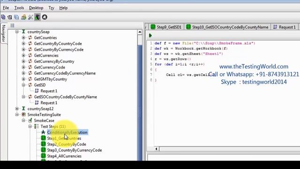The width and height of the screenshot is (300, 169).
Task: Open the Help menu
Action: click(63, 8)
